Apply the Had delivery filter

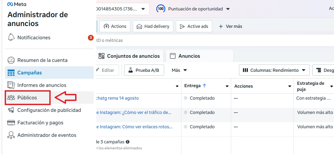tap(153, 26)
